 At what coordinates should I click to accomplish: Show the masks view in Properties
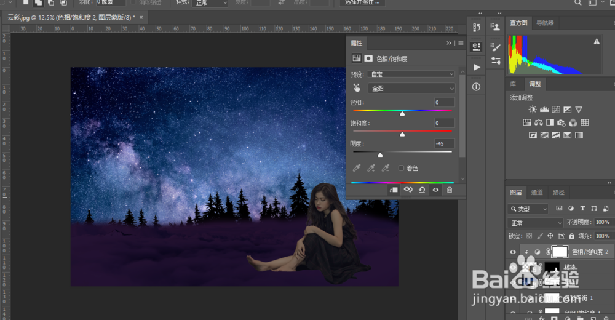(x=368, y=58)
